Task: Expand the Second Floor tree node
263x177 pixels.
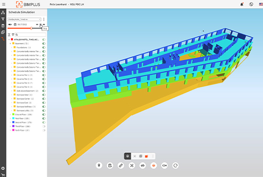Action: pyautogui.click(x=10, y=122)
